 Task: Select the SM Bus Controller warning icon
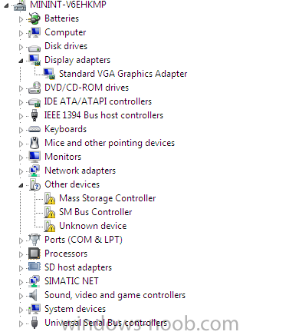49,212
